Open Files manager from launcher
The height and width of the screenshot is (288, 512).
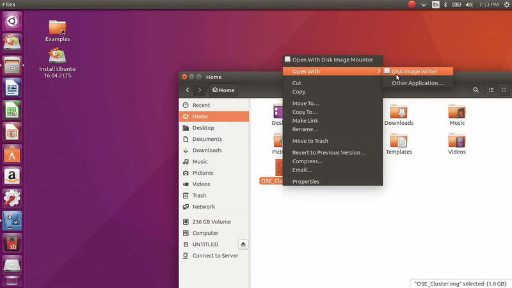(12, 65)
